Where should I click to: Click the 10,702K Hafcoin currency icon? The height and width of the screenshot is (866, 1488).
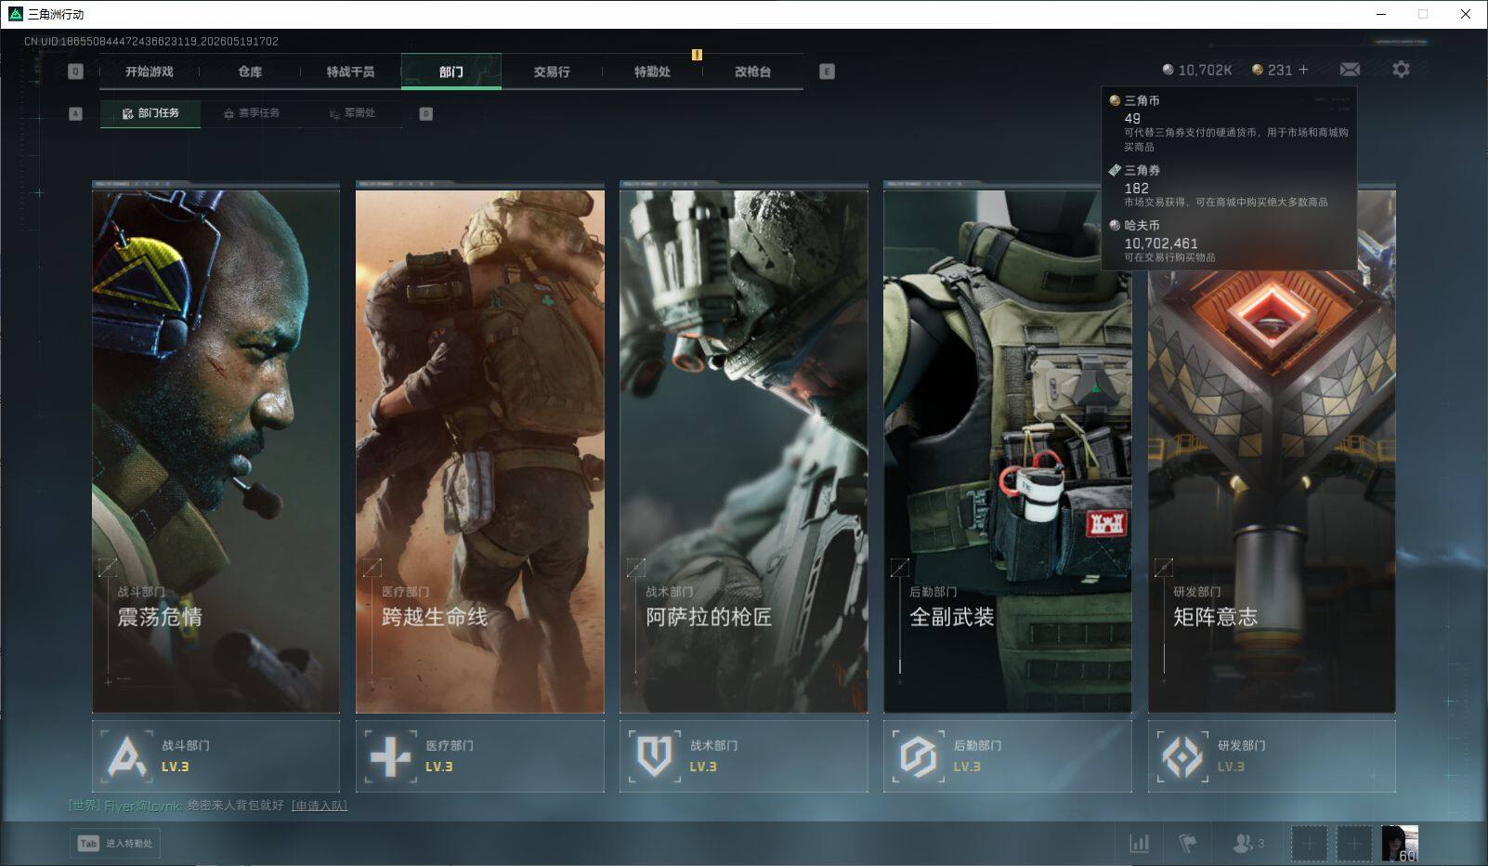(x=1168, y=70)
